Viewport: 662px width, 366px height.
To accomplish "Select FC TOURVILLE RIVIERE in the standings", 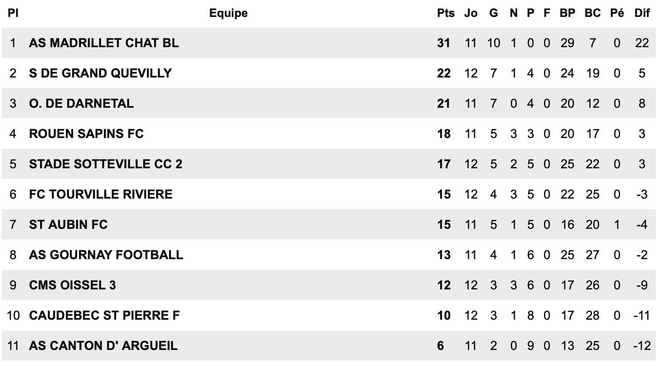I will point(101,194).
